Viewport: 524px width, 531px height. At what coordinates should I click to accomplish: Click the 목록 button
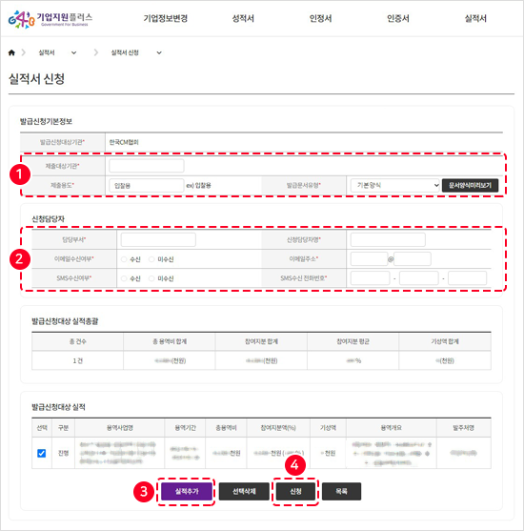(x=341, y=491)
